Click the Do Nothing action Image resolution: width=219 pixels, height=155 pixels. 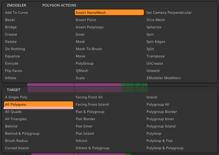[x=15, y=49]
